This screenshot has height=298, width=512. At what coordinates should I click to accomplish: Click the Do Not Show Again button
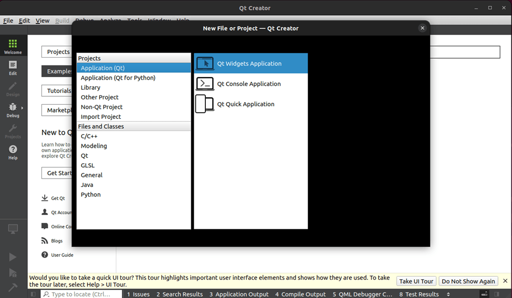tap(468, 281)
